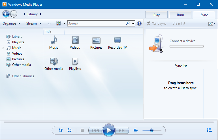Open the Recorded TV icon
Viewport: 218px width, 140px height.
[x=117, y=40]
